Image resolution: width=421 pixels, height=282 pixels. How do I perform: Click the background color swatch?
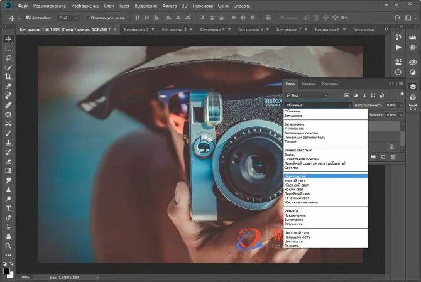click(11, 275)
